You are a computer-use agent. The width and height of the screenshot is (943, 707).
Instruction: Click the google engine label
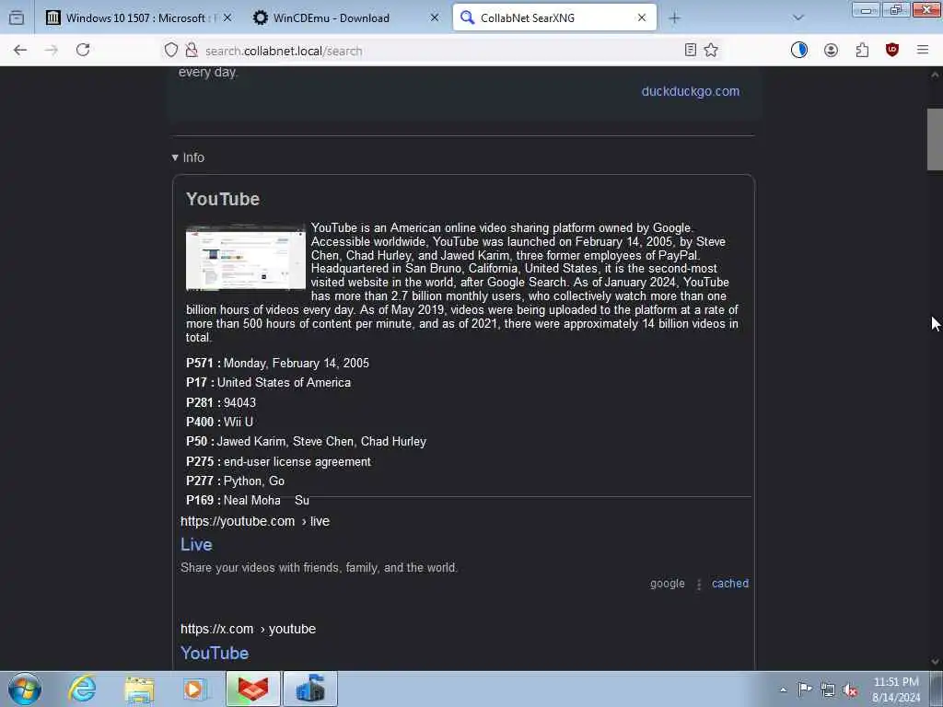pos(667,583)
